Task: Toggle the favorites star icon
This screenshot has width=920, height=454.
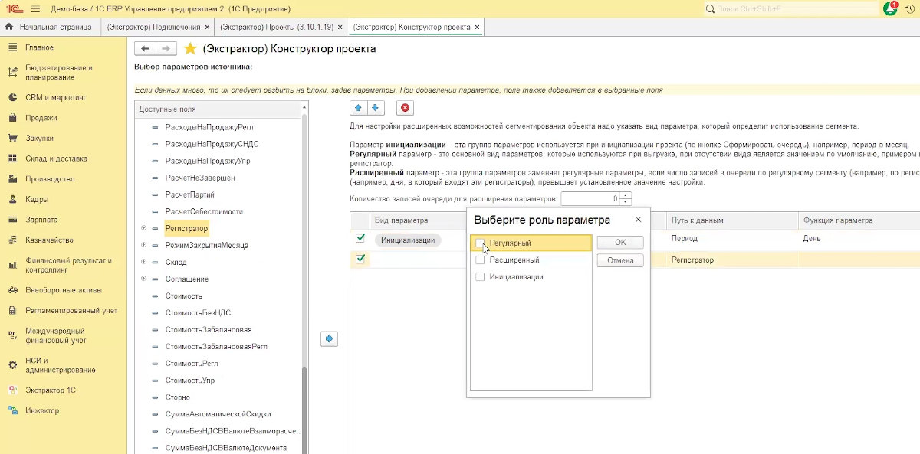Action: point(191,48)
